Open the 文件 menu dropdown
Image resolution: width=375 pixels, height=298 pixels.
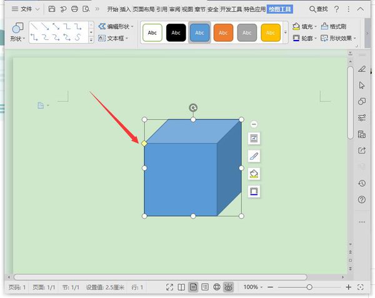pos(26,9)
